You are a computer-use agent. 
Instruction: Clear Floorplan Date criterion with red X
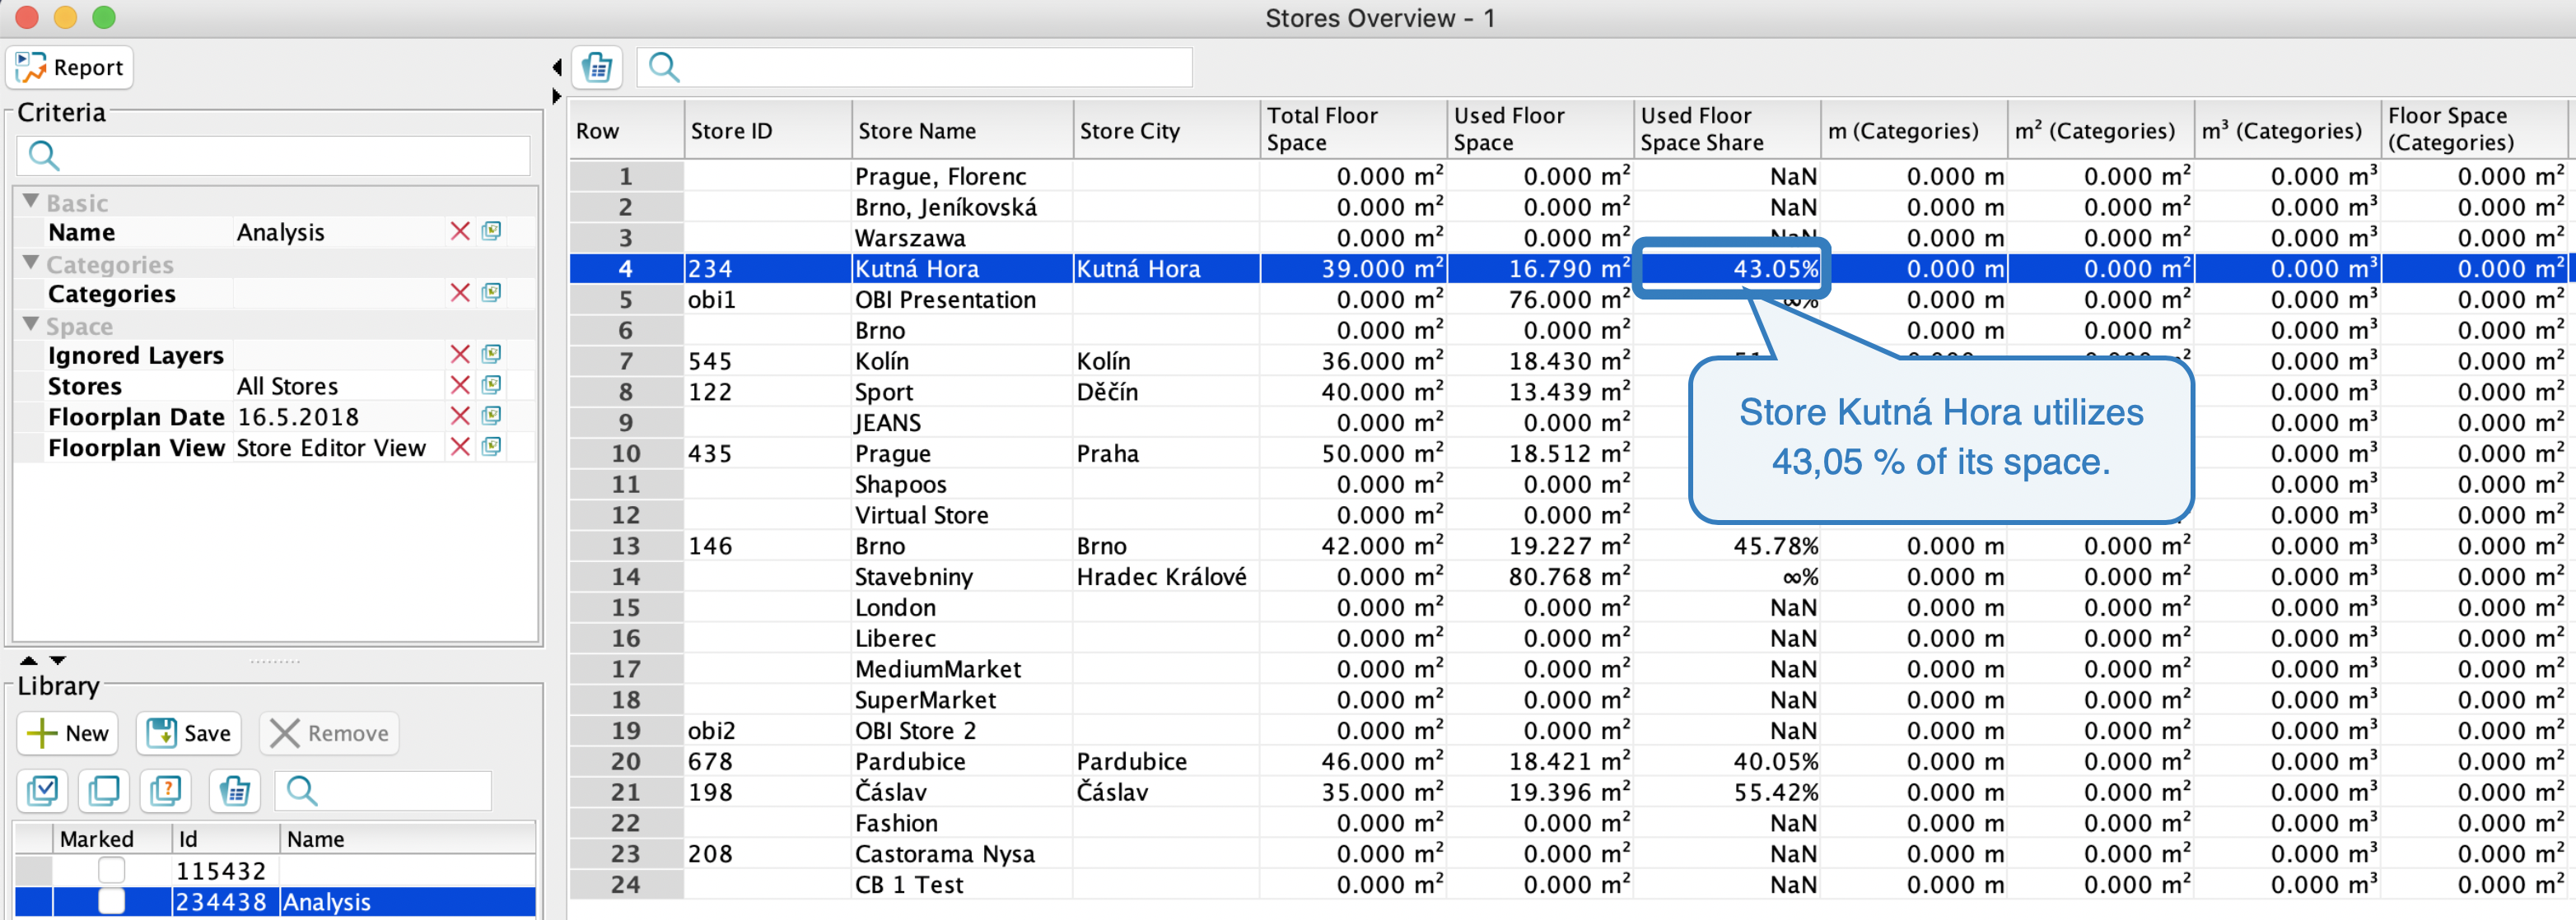(x=460, y=416)
